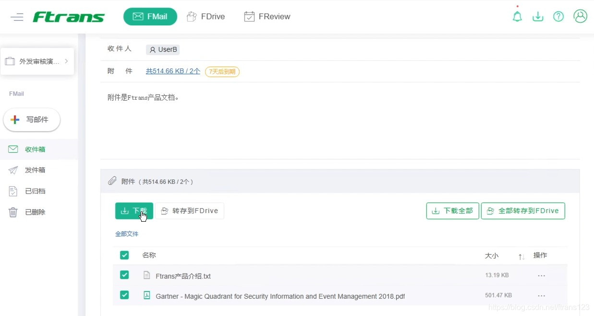Uncheck the Gartner pdf file checkbox
The image size is (594, 316).
click(124, 295)
